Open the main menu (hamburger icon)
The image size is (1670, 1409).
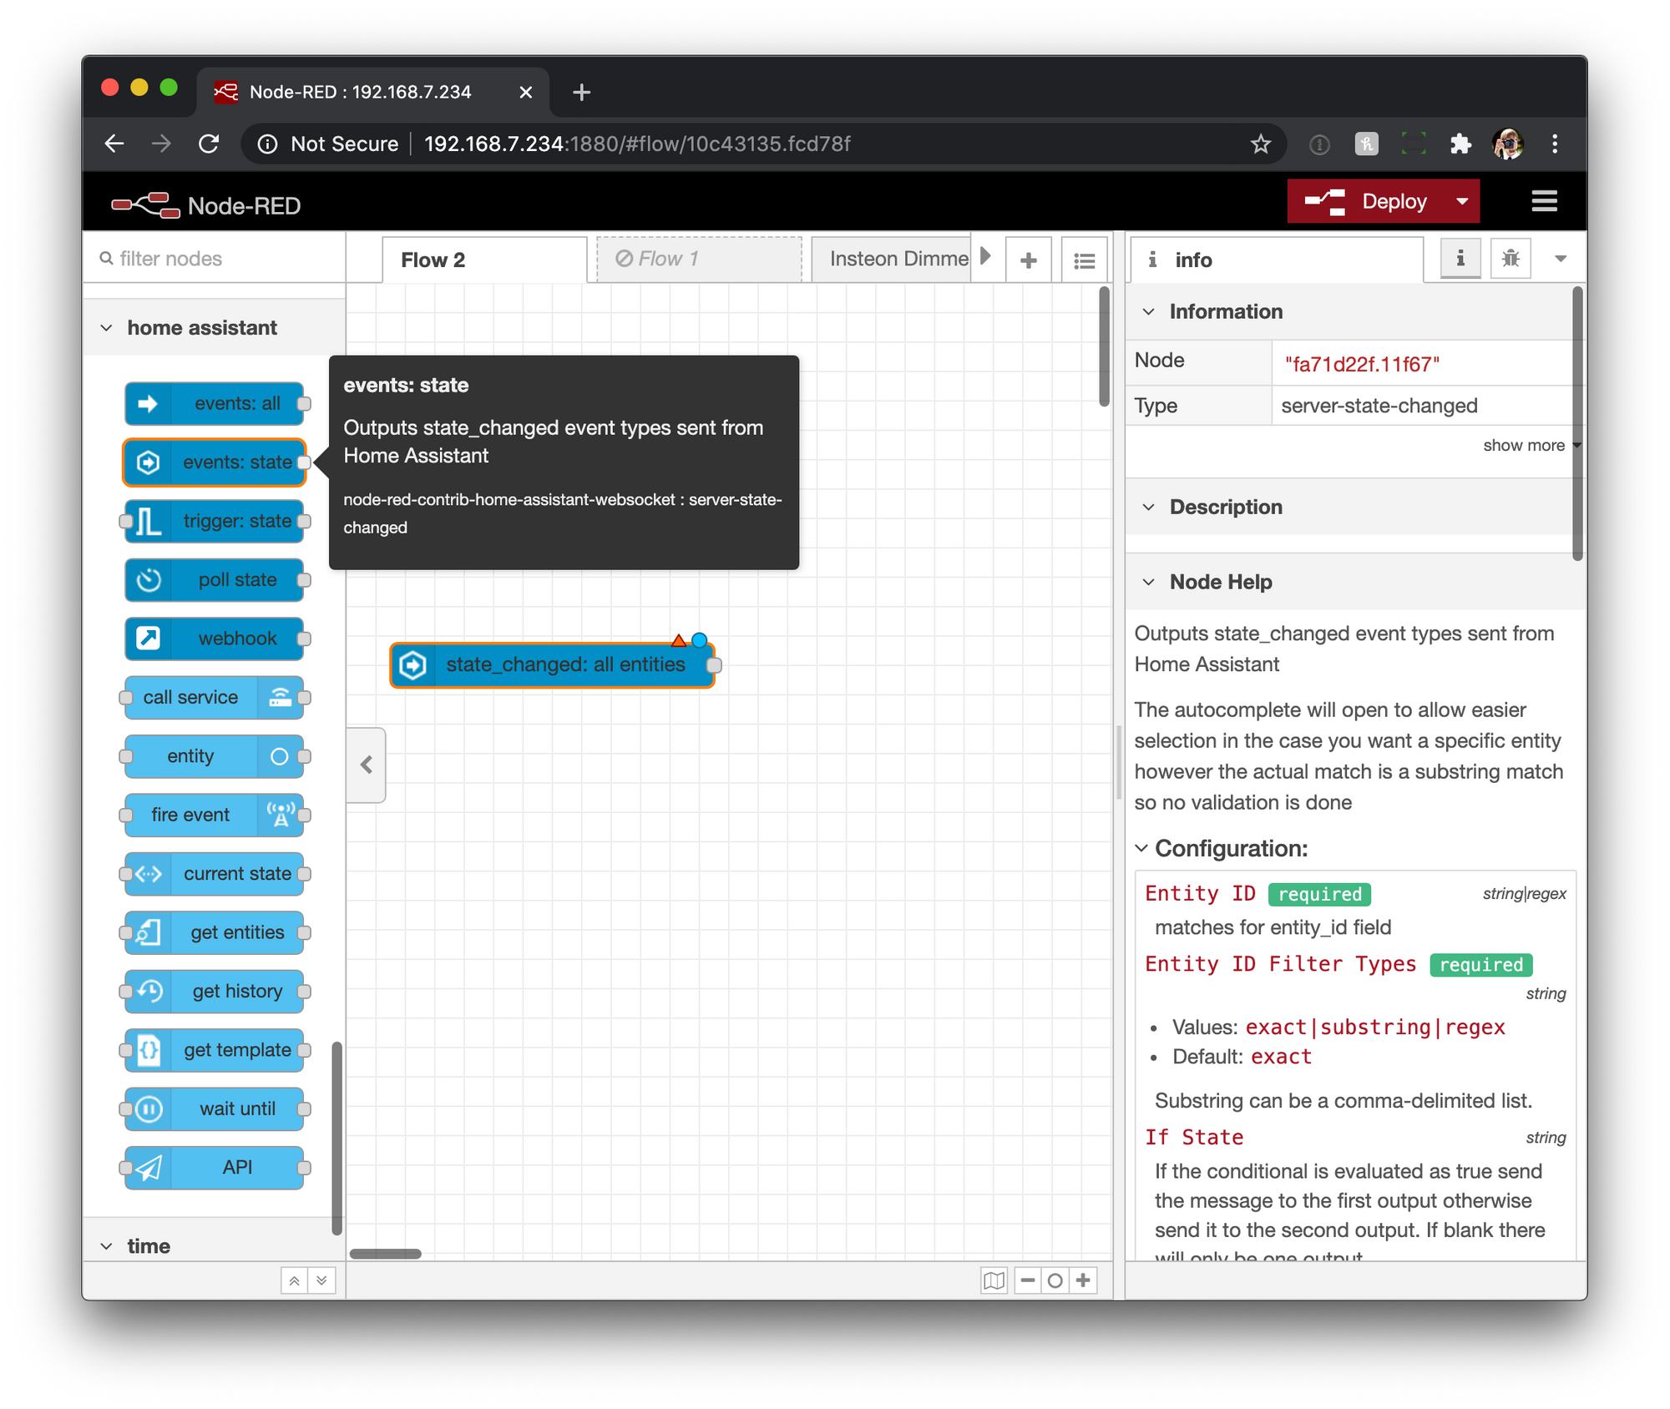coord(1544,201)
